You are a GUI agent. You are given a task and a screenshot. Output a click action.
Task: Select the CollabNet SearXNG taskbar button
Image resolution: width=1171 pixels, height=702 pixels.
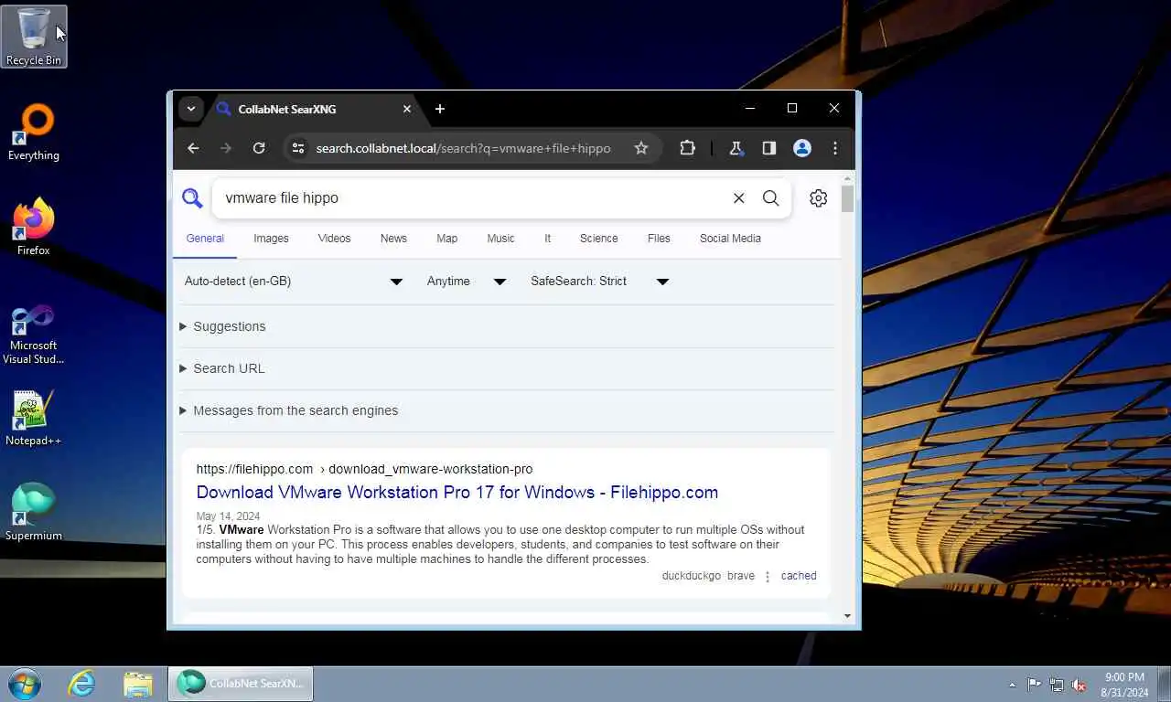[241, 684]
